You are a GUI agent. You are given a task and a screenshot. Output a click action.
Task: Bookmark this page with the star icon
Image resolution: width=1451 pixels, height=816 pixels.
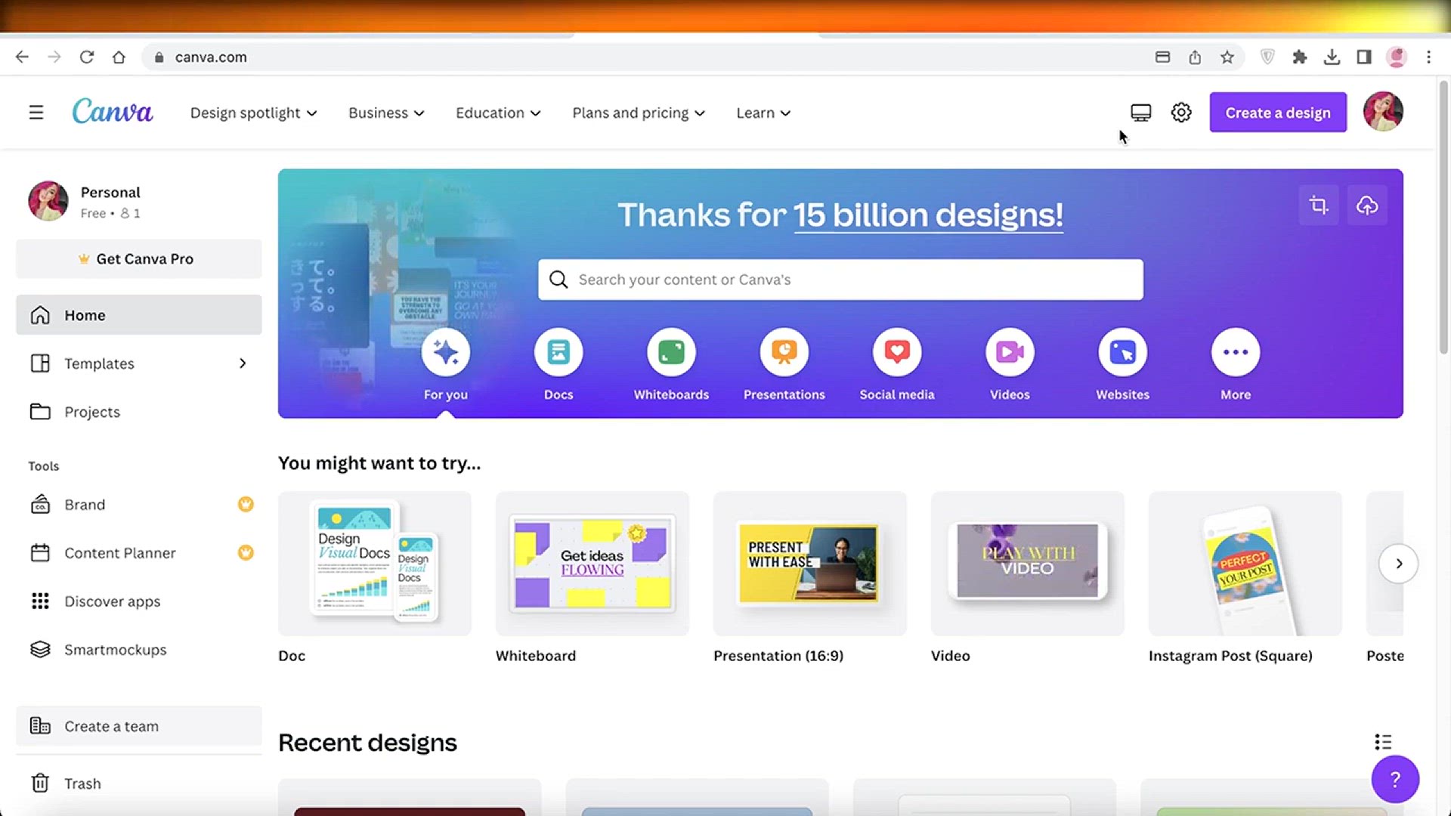pyautogui.click(x=1227, y=57)
